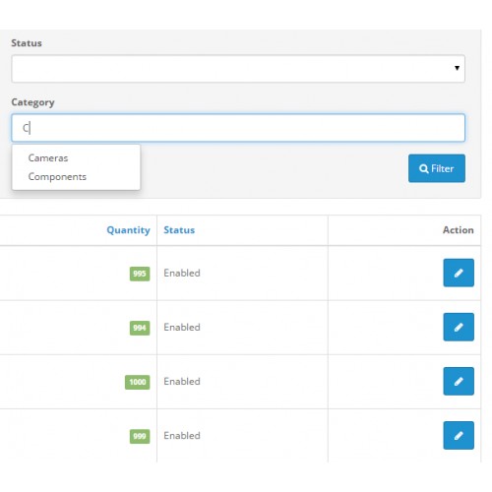
Task: Click the Filter button
Action: tap(437, 168)
